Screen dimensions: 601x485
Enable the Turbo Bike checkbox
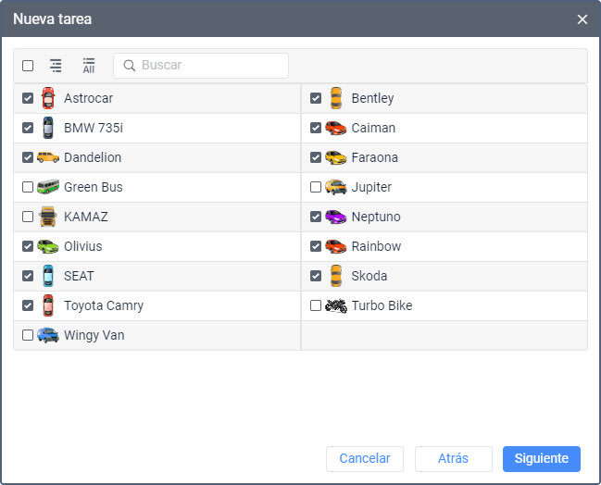(x=316, y=305)
